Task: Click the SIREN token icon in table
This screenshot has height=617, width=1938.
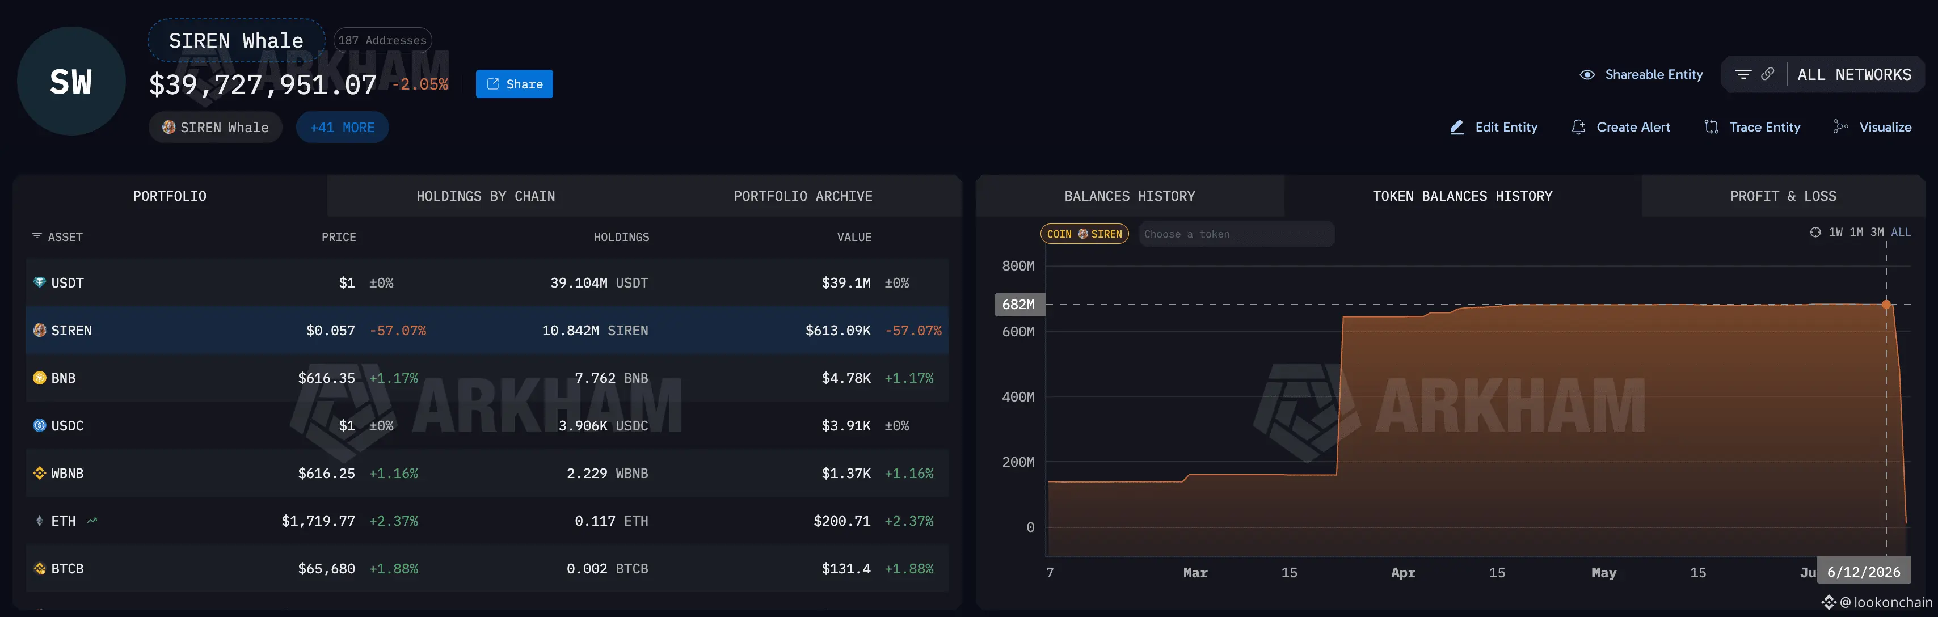Action: [40, 330]
